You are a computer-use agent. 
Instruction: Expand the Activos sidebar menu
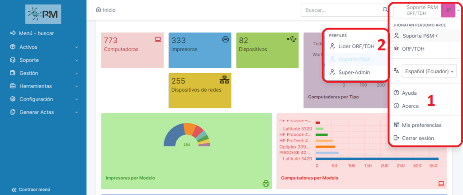coord(44,47)
